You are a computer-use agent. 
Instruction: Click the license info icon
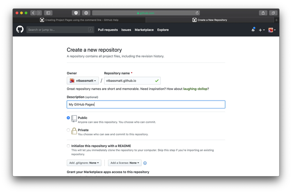145,163
